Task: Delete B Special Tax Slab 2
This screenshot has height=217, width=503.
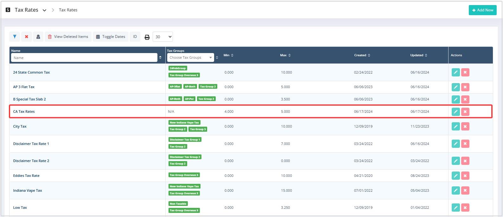Action: (465, 99)
